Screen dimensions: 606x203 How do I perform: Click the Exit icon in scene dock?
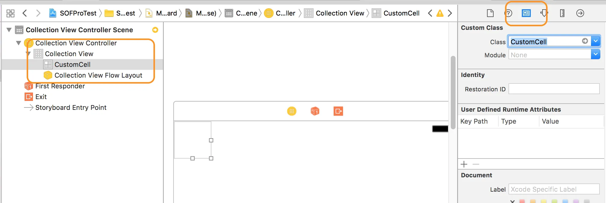click(338, 111)
